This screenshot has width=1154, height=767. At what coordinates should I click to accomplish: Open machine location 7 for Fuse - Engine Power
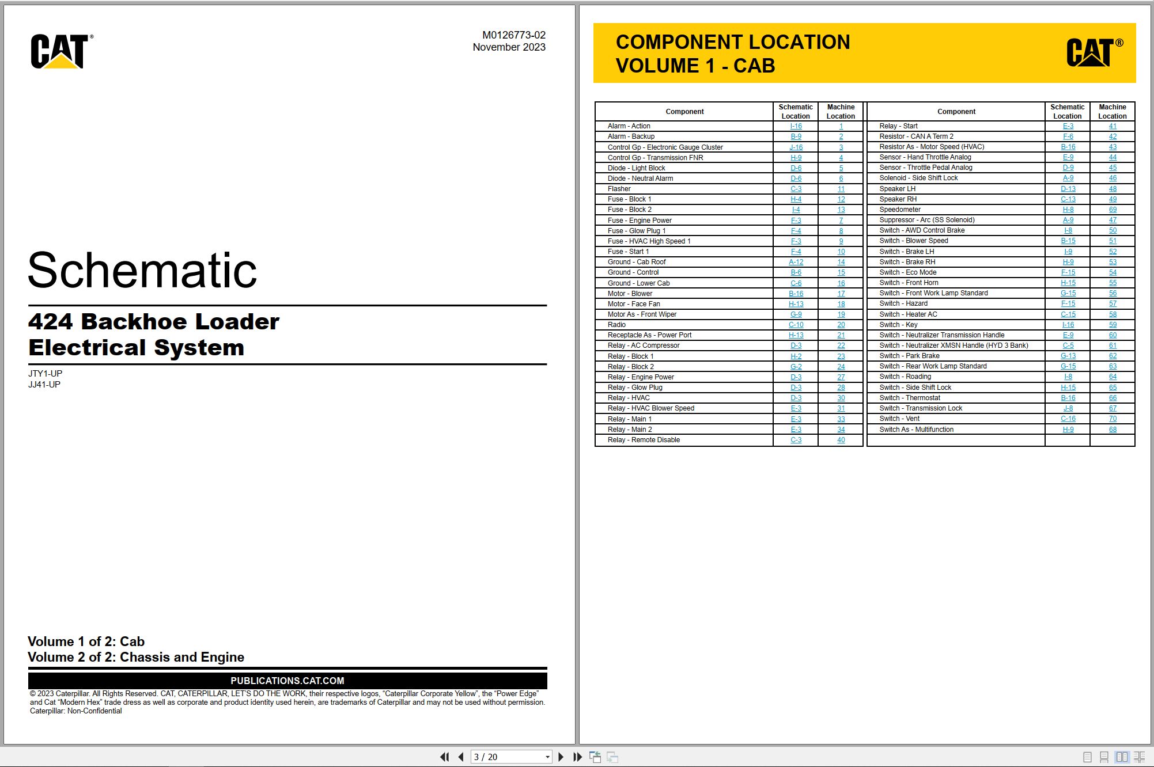(841, 221)
